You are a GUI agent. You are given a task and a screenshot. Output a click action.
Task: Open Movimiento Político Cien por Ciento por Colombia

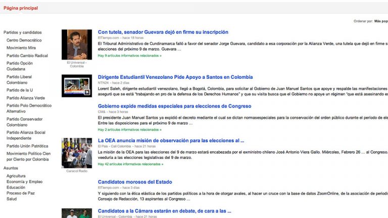[x=28, y=156]
